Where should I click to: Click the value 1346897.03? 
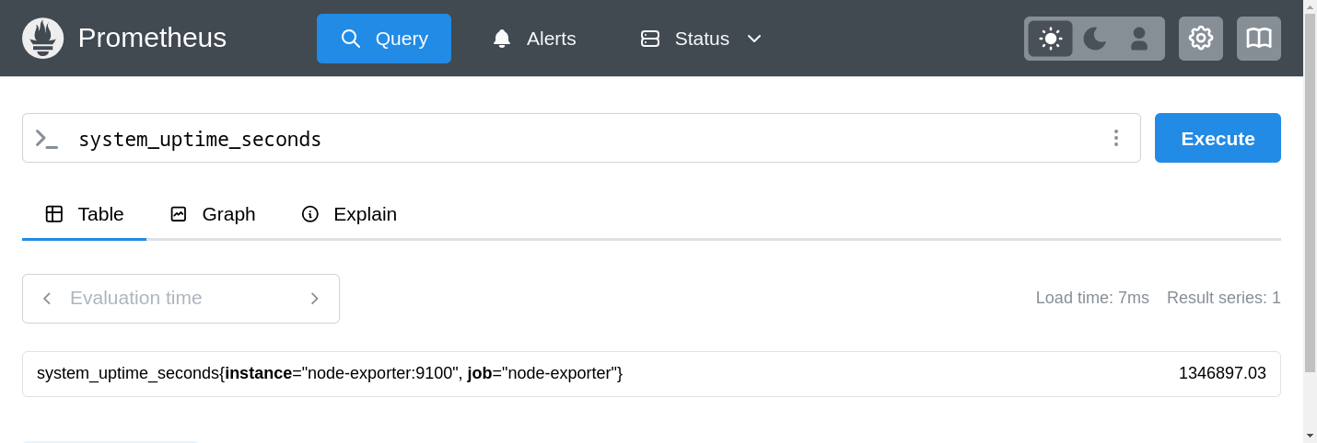[x=1222, y=373]
